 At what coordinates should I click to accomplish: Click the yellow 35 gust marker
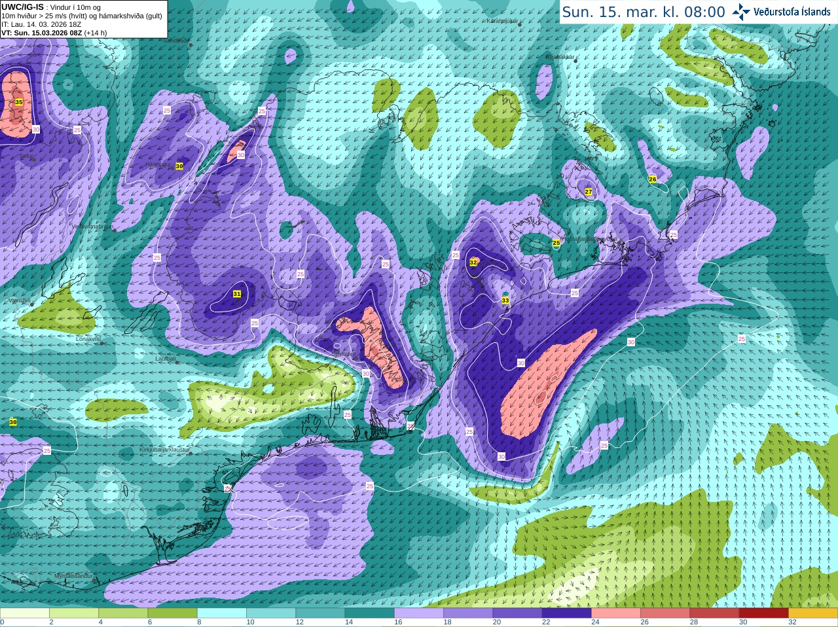tap(19, 102)
